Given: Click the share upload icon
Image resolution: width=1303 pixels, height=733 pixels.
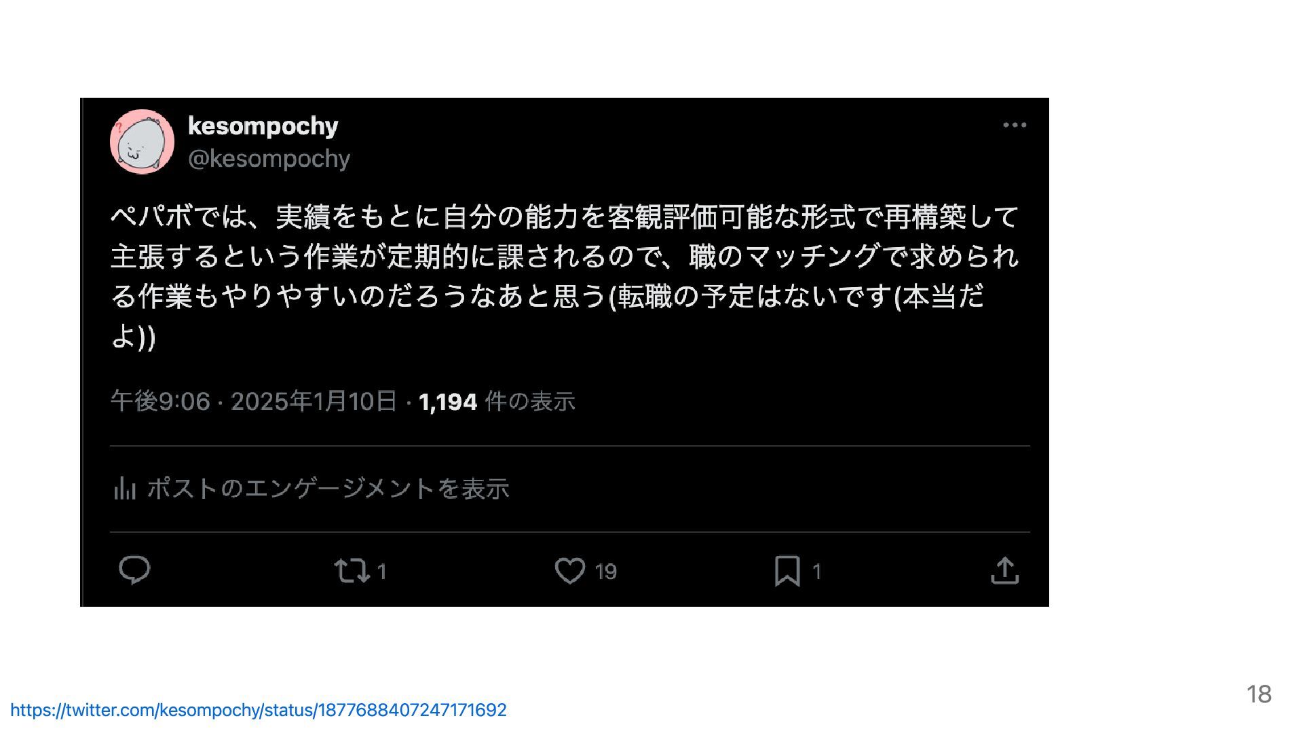Looking at the screenshot, I should (1005, 570).
